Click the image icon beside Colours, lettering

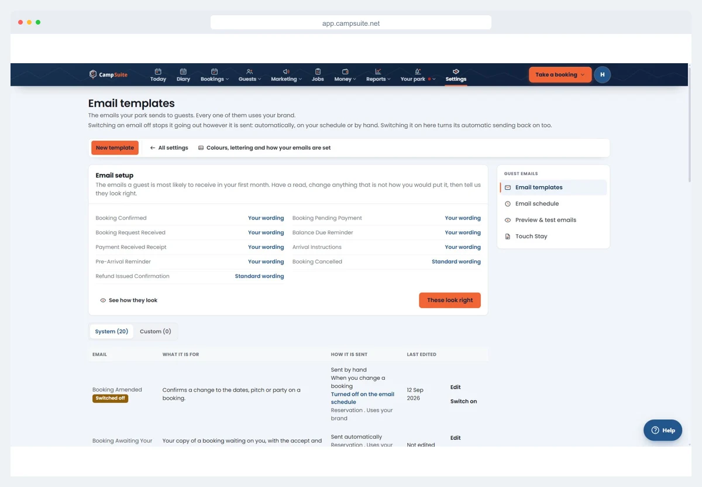click(201, 148)
